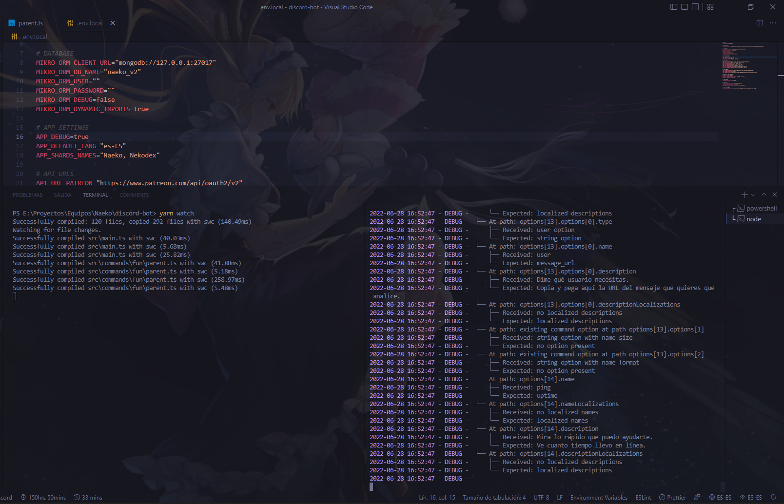
Task: Maximize the panel with the chevron-up icon
Action: pyautogui.click(x=764, y=194)
